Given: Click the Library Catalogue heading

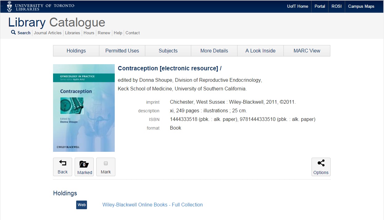Looking at the screenshot, I should coord(56,23).
